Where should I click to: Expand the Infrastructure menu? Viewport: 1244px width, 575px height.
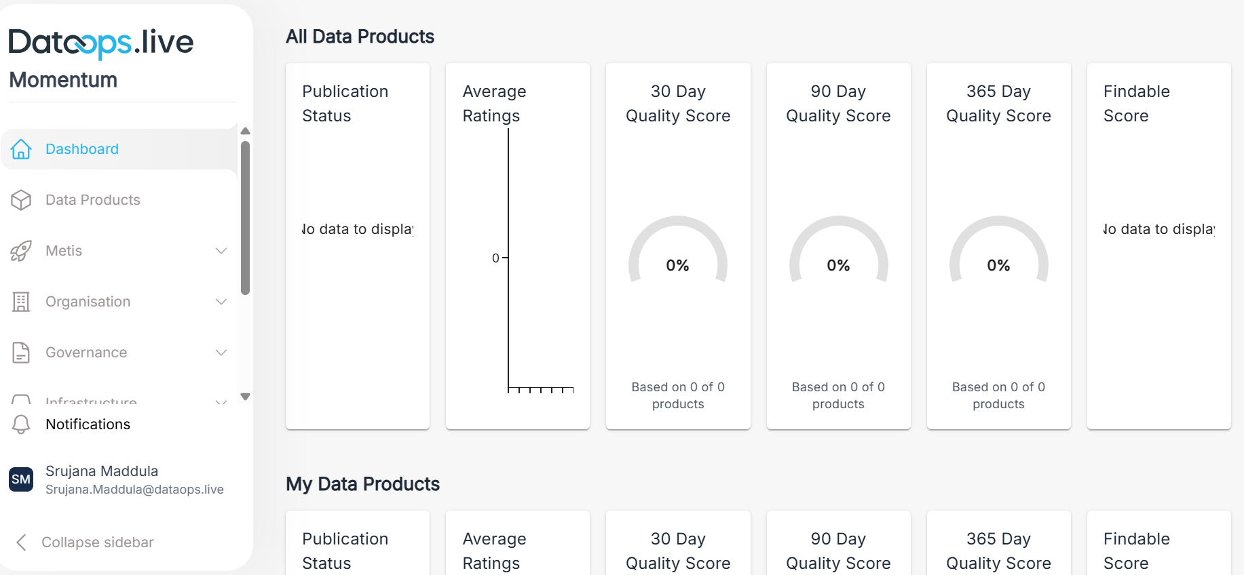click(221, 403)
